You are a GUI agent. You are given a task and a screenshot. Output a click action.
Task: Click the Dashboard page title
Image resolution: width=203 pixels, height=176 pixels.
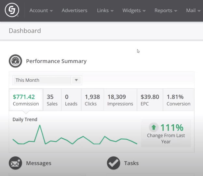click(25, 31)
